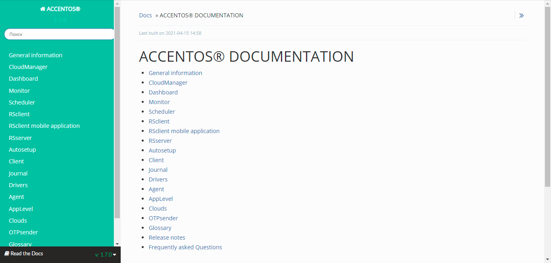
Task: Click the Read the Docs footer label
Action: 27,253
